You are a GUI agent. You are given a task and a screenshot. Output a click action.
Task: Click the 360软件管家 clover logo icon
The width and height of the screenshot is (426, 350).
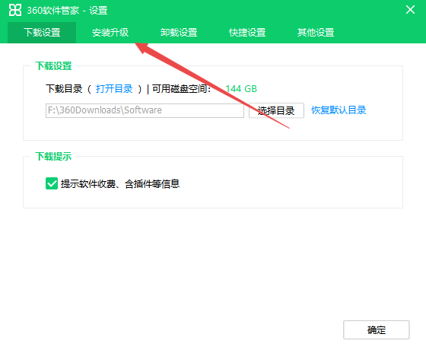coord(15,10)
